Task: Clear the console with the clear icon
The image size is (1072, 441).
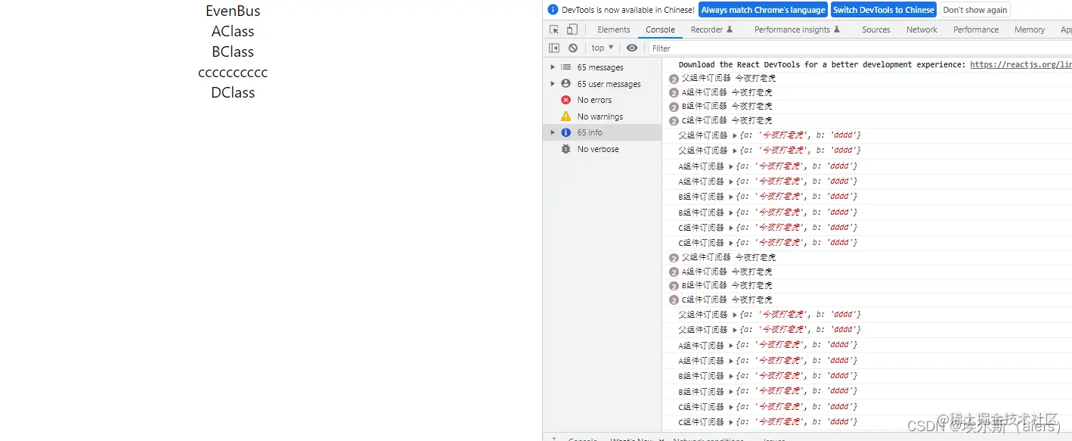Action: (572, 47)
